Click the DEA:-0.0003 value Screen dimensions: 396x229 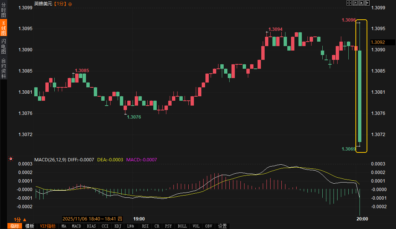coord(110,159)
